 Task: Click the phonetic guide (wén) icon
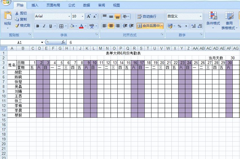tap(92, 26)
